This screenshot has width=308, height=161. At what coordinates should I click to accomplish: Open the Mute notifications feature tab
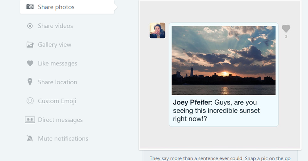[63, 138]
